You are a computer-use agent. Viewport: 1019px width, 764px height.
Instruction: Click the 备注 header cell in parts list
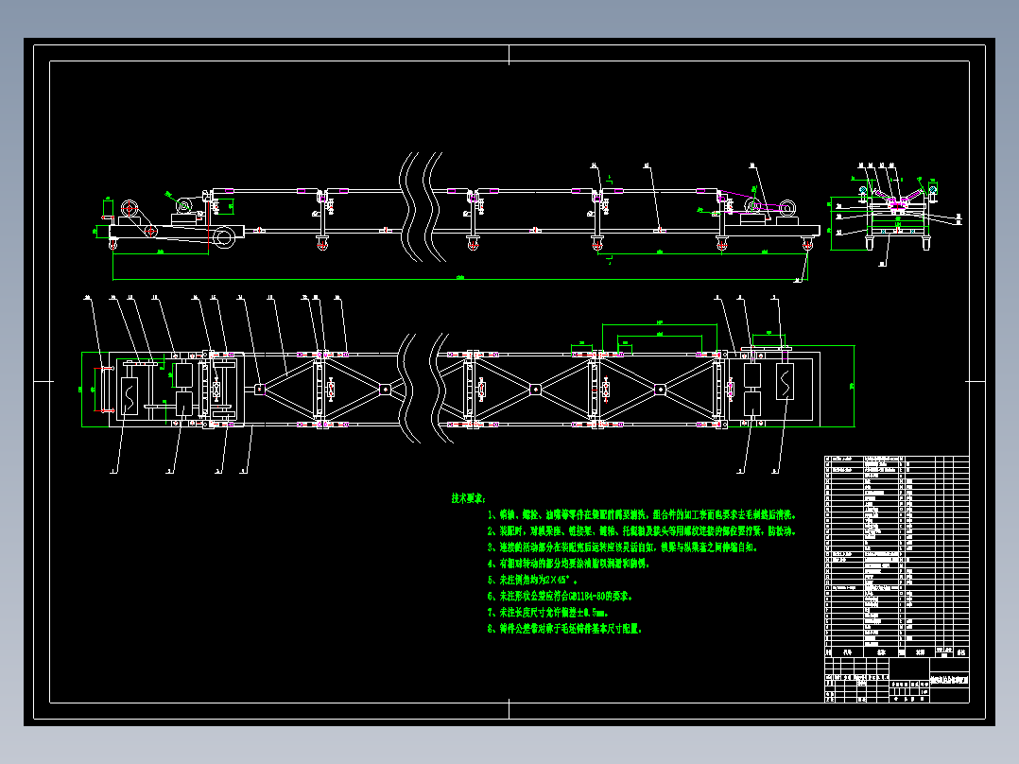[961, 651]
